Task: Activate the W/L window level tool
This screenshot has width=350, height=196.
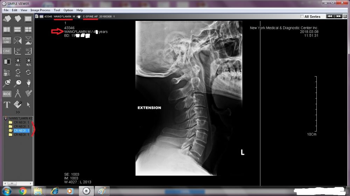Action: pos(29,62)
